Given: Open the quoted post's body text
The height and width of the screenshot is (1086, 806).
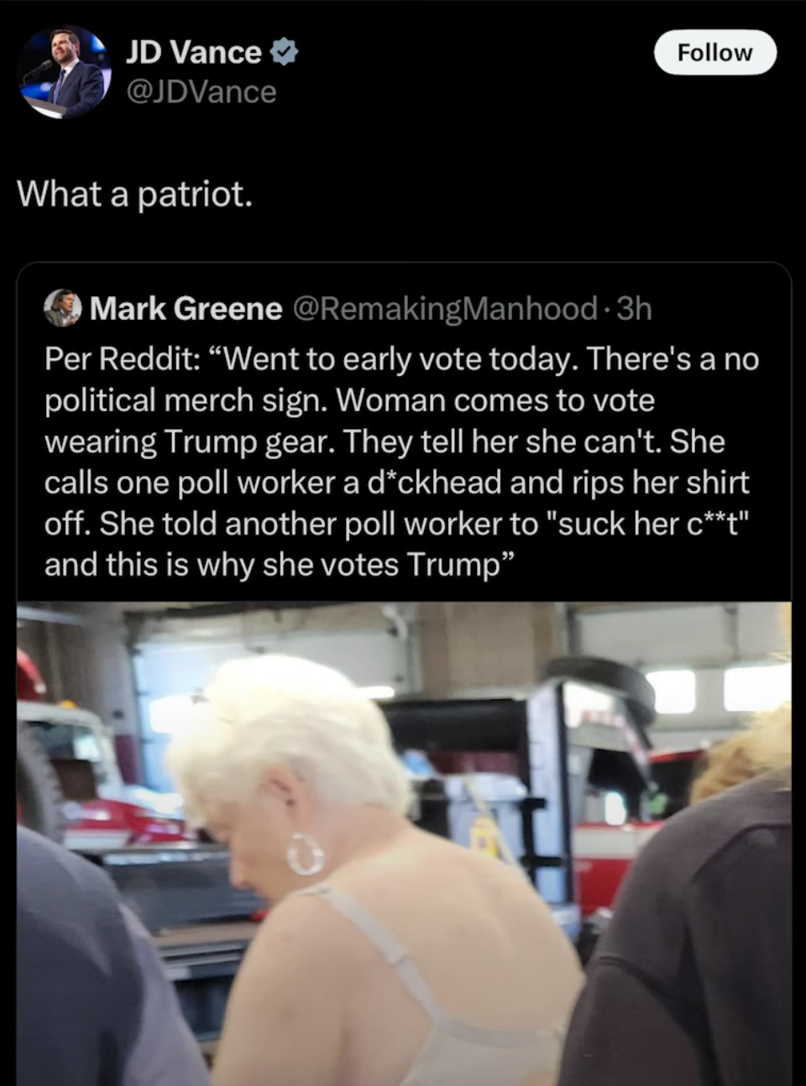Looking at the screenshot, I should click(x=401, y=462).
